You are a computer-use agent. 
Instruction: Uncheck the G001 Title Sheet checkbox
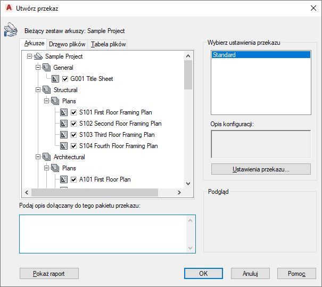(x=65, y=79)
